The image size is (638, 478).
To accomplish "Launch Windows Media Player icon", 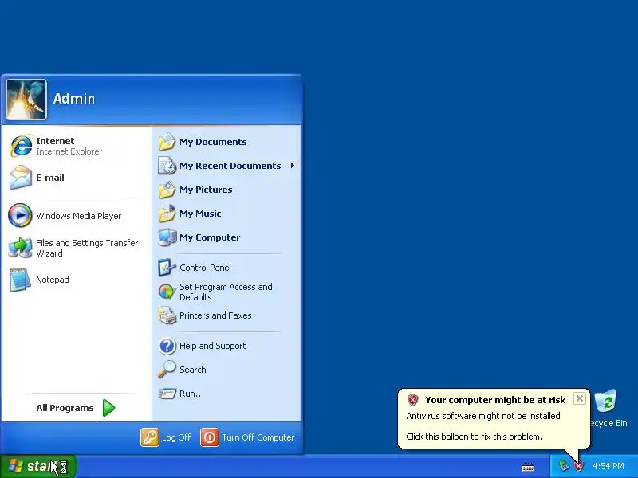I will tap(20, 215).
